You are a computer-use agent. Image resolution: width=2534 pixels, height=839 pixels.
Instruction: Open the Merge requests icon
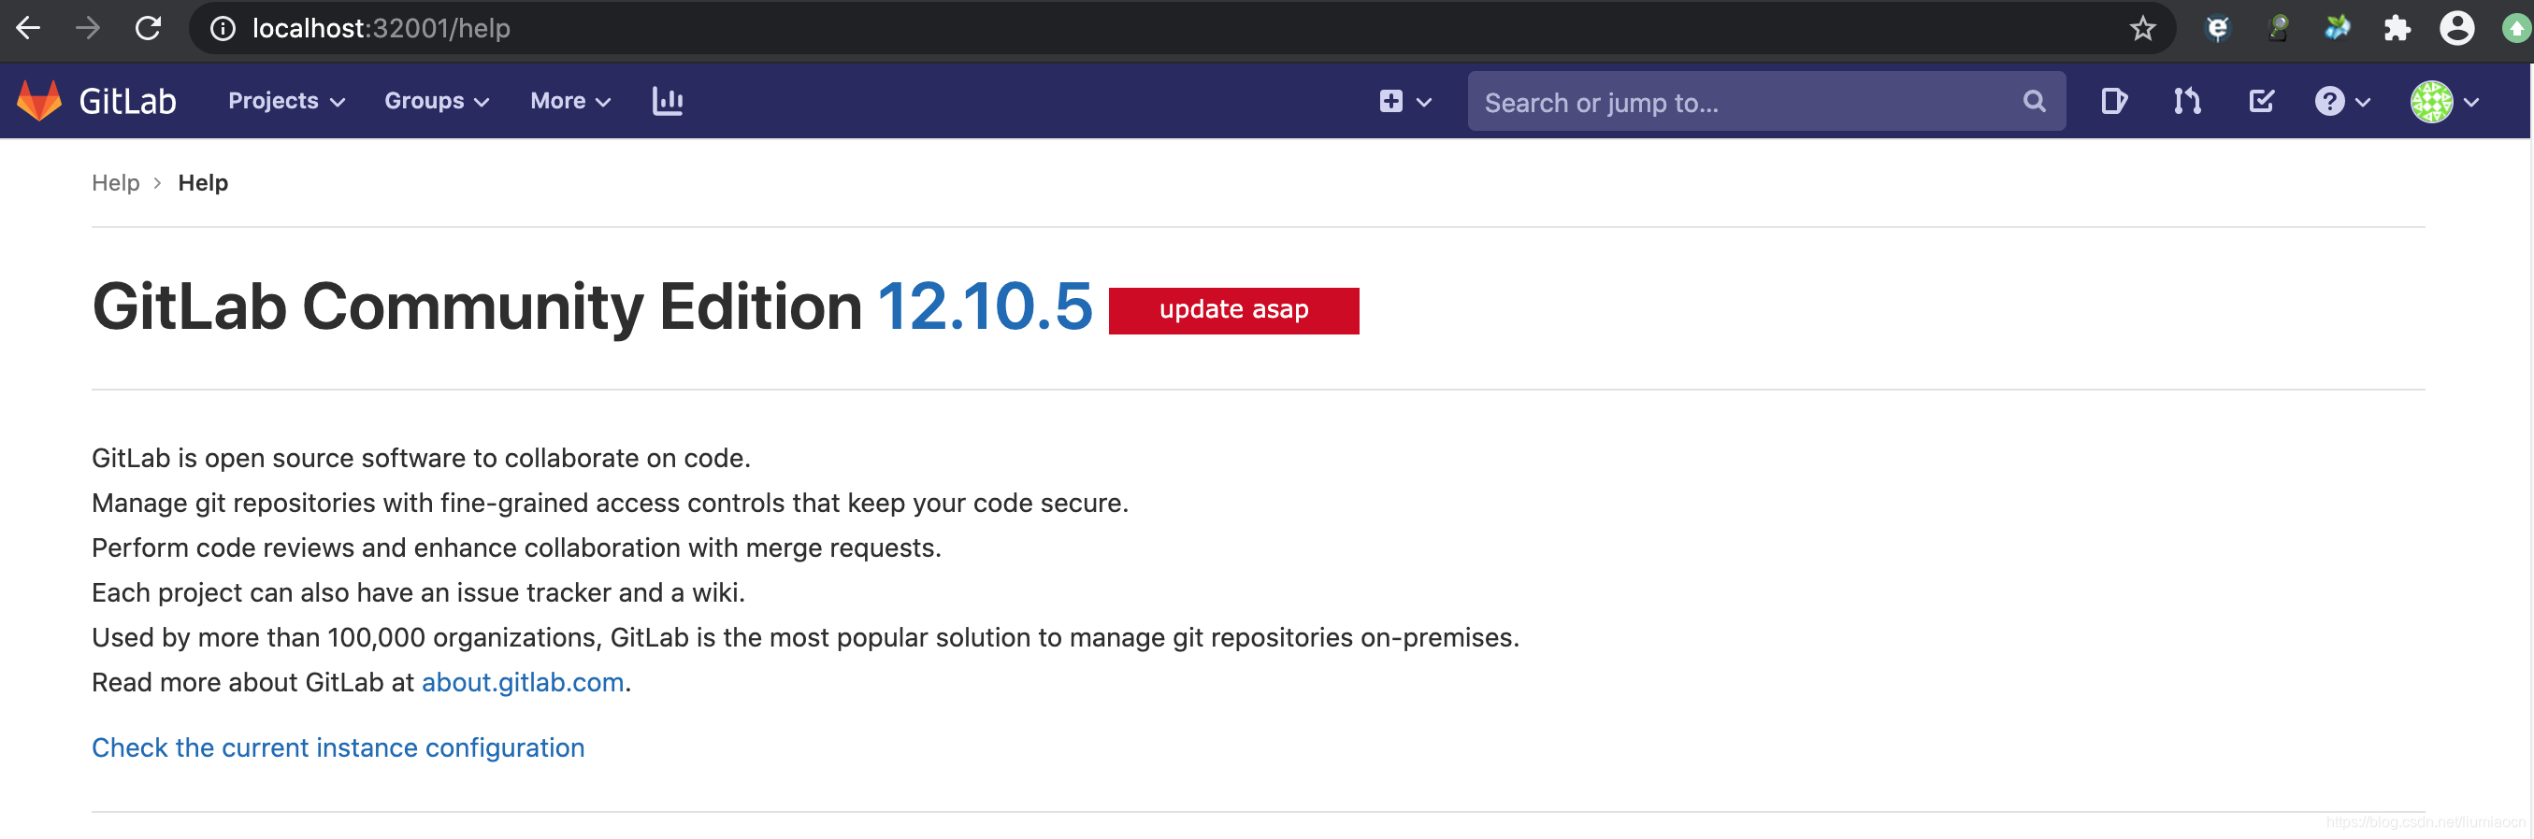(2187, 101)
